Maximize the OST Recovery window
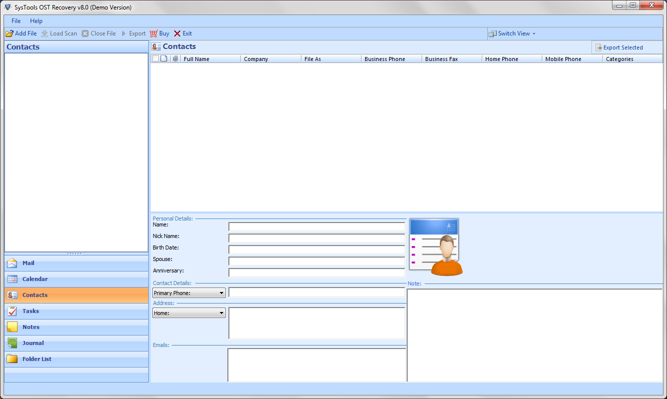667x399 pixels. tap(633, 5)
